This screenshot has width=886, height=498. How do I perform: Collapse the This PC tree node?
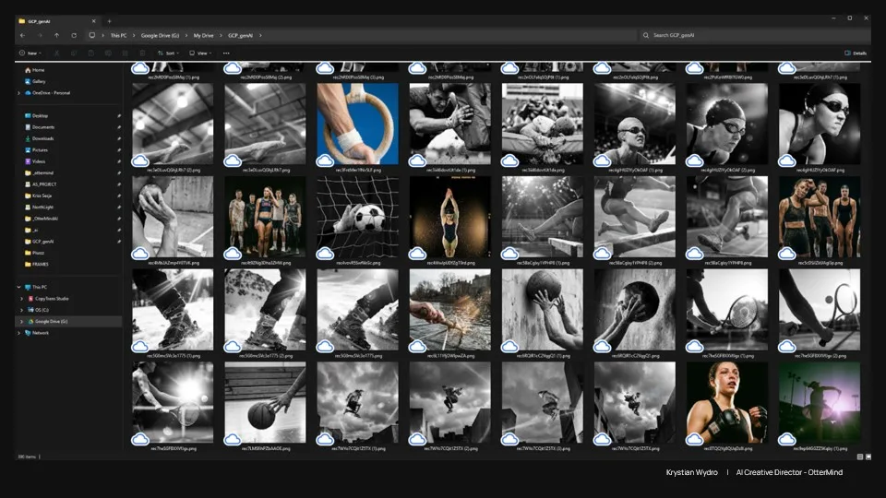coord(19,287)
